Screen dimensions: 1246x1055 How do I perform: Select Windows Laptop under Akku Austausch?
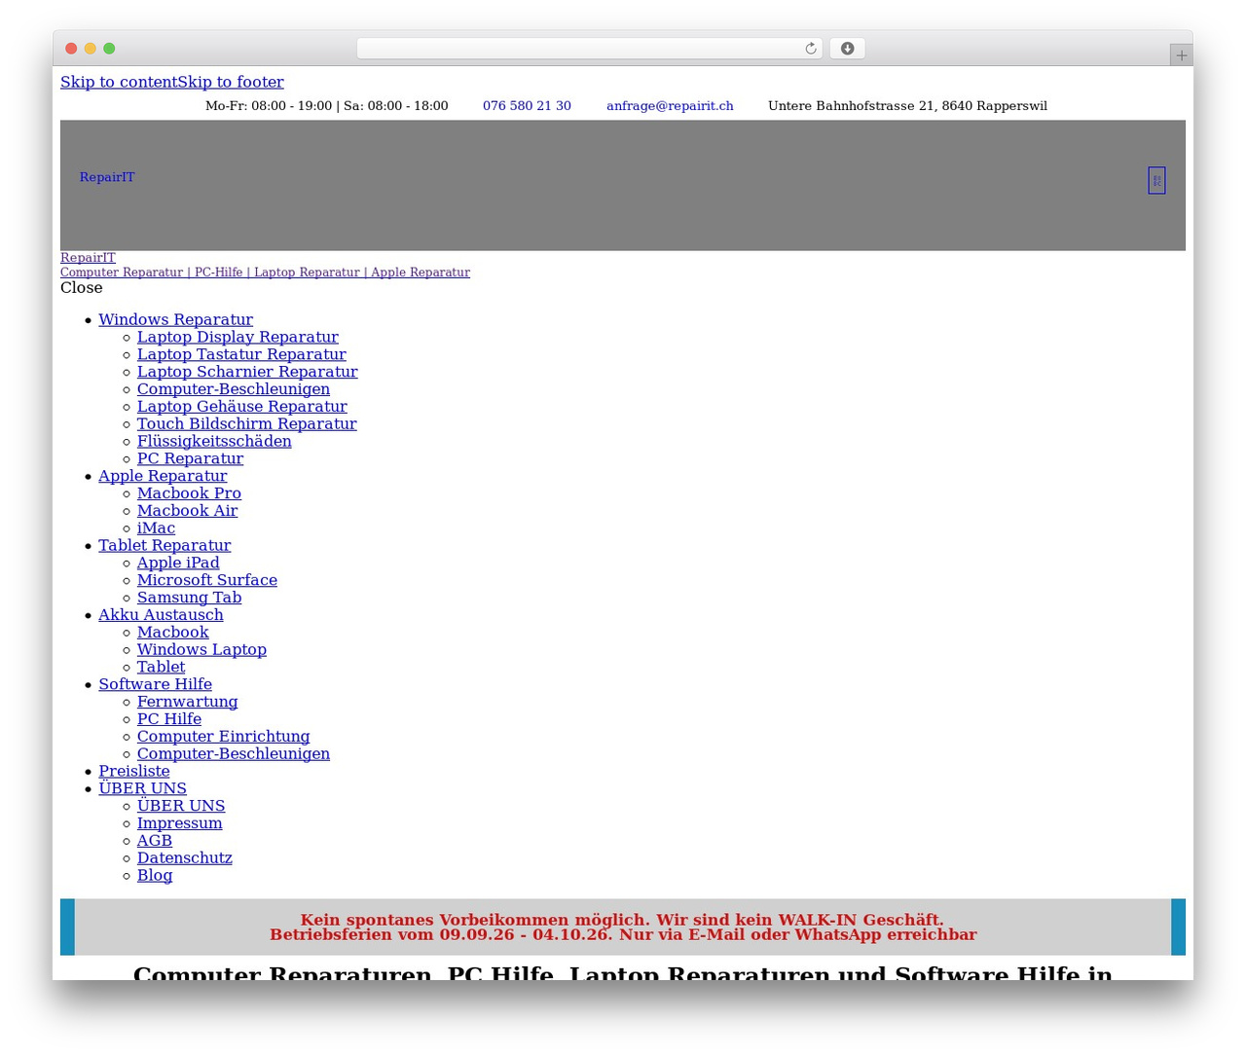[202, 650]
